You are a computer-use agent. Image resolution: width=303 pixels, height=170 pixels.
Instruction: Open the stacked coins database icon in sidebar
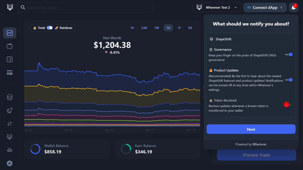click(10, 97)
